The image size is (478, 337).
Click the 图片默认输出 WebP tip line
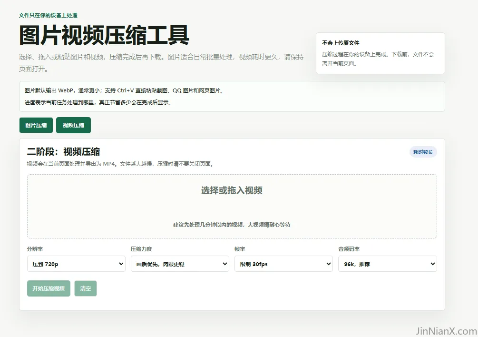[x=124, y=90]
